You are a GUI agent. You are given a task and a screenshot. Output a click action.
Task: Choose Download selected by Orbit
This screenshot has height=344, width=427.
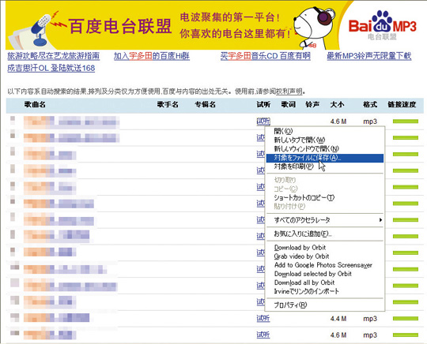click(313, 274)
